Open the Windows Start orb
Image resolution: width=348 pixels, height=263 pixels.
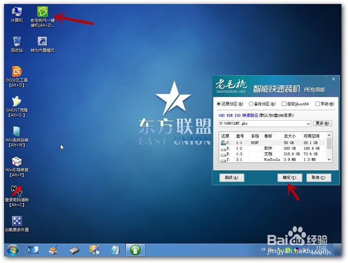[x=13, y=250]
